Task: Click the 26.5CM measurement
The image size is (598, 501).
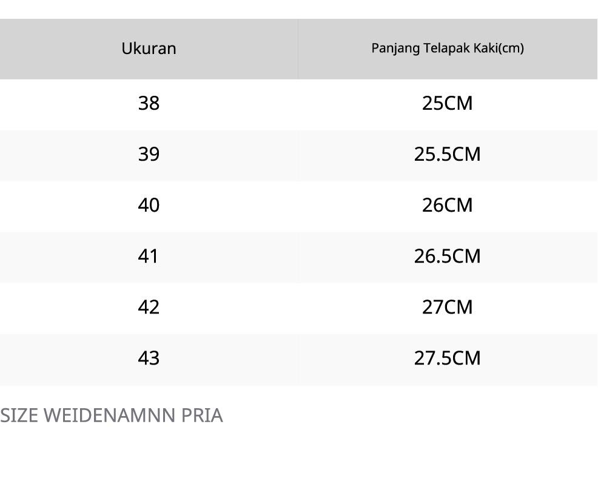Action: 448,256
